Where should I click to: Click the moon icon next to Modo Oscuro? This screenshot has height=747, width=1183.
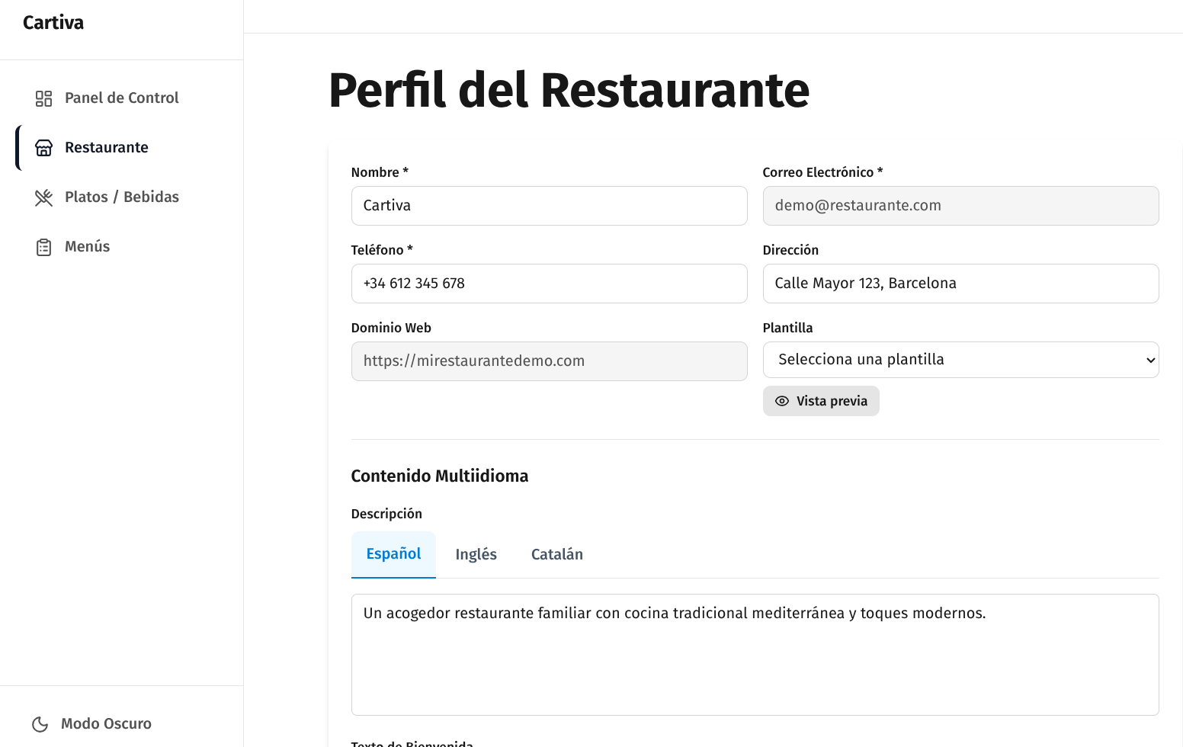38,723
